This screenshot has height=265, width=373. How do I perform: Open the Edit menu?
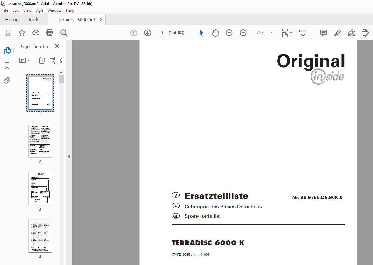[x=16, y=10]
